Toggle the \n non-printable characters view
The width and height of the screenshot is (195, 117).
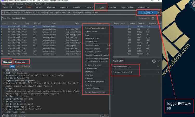18,67
